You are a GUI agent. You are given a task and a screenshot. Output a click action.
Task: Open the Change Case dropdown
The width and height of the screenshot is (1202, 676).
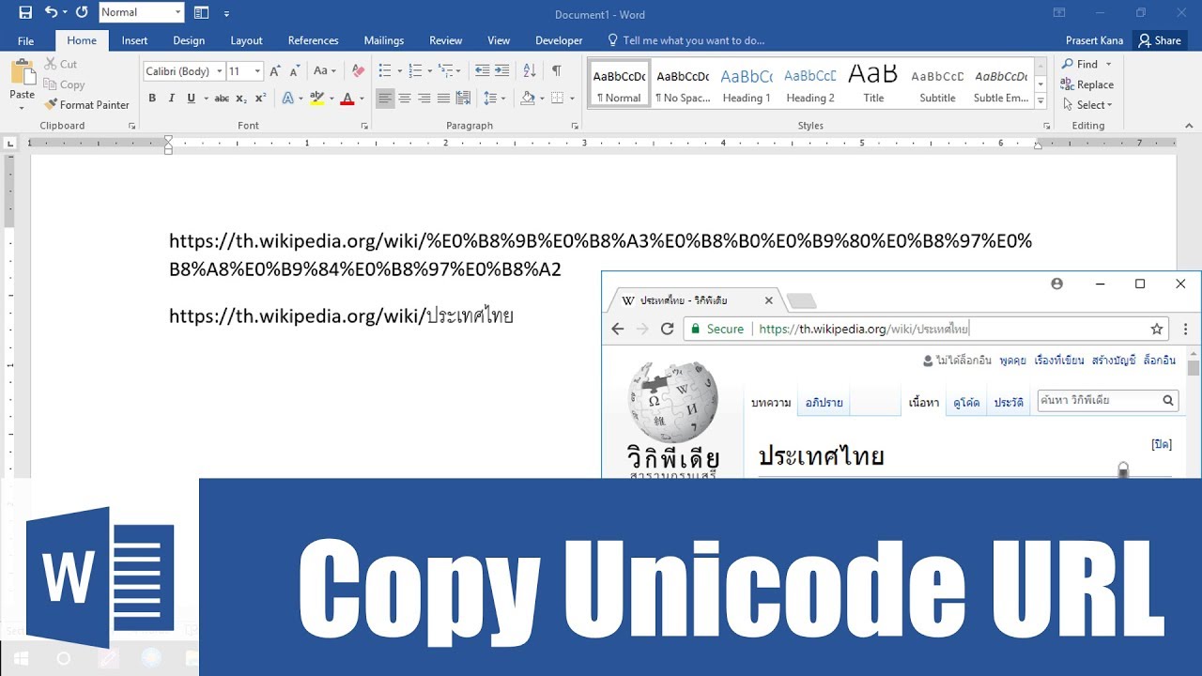point(325,70)
